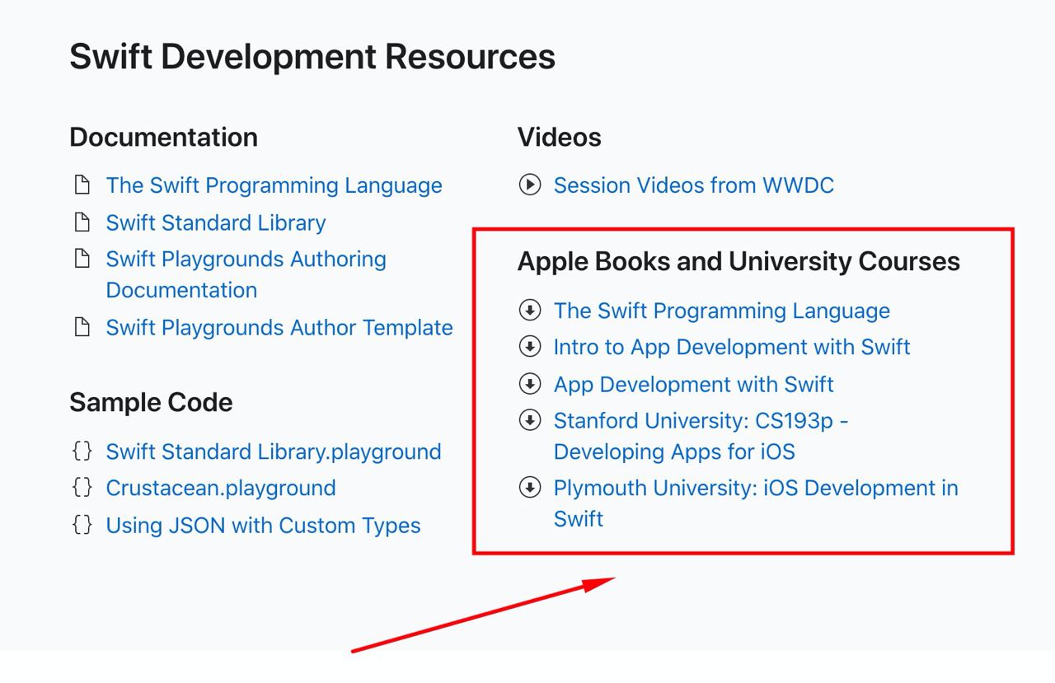Click document icon next to Swift Standard Library
Image resolution: width=1055 pixels, height=683 pixels.
coord(82,222)
